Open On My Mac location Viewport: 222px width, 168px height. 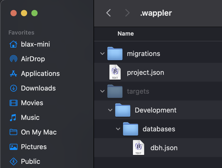(x=39, y=132)
